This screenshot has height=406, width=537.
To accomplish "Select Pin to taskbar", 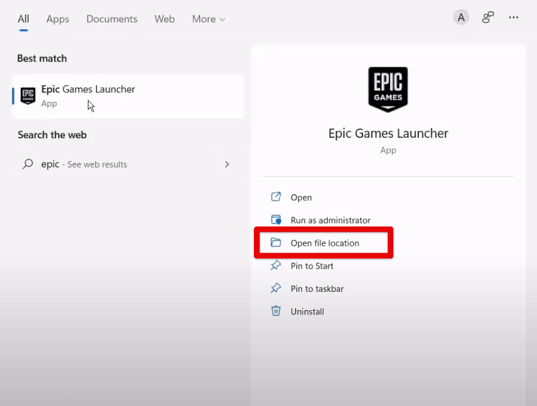I will (317, 289).
